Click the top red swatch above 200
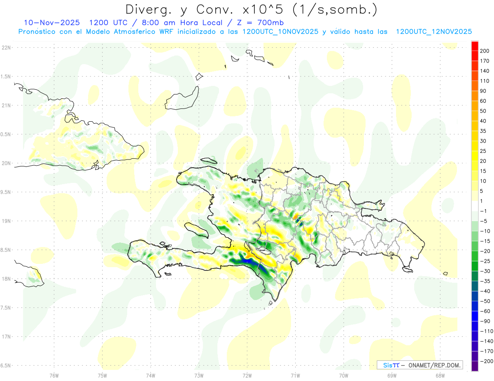Viewport: 494px width, 381px height. [x=475, y=46]
